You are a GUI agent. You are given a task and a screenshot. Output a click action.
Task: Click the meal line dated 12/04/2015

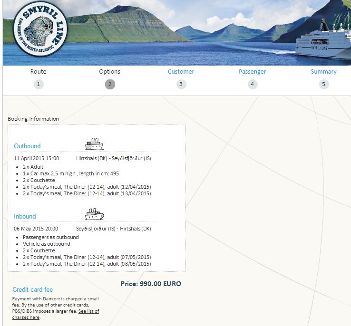click(87, 187)
